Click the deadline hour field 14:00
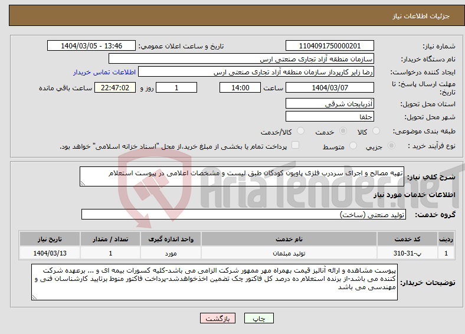Screen dimensions: 465x334 pos(240,87)
